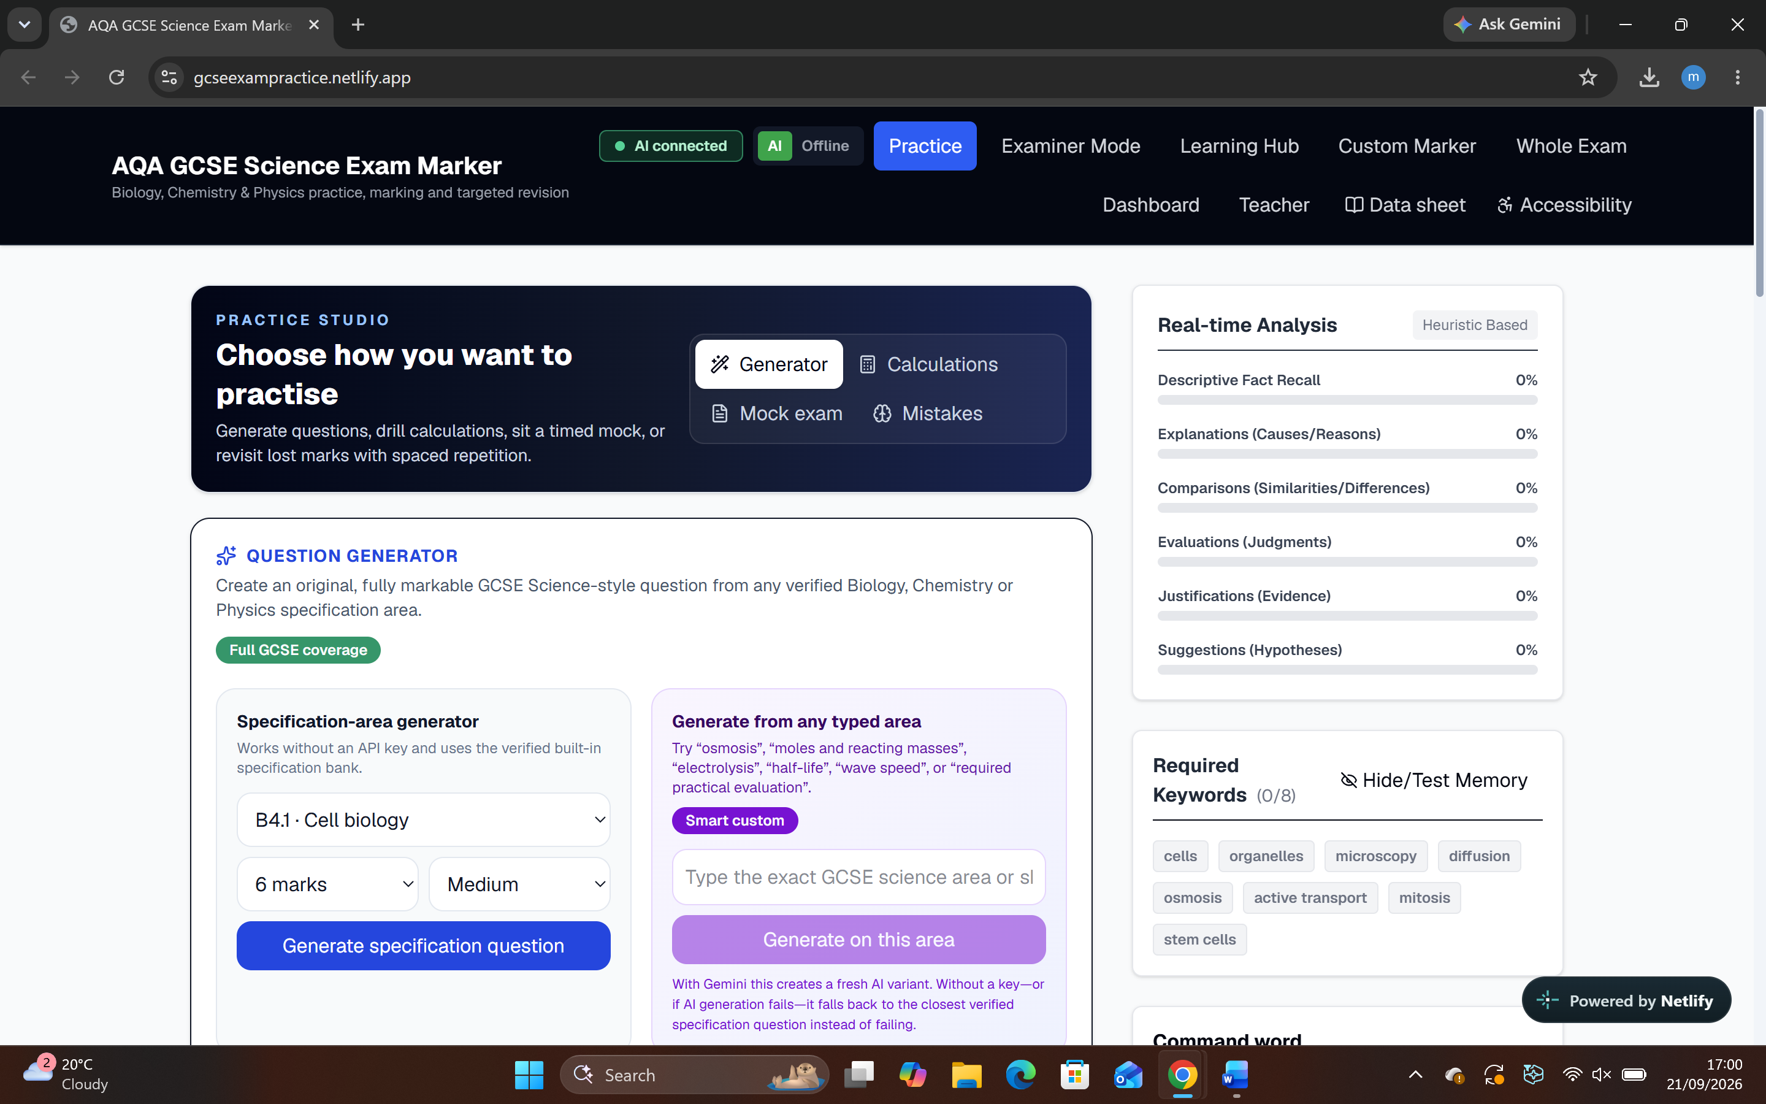Click the stem cells keyword chip

(1199, 939)
